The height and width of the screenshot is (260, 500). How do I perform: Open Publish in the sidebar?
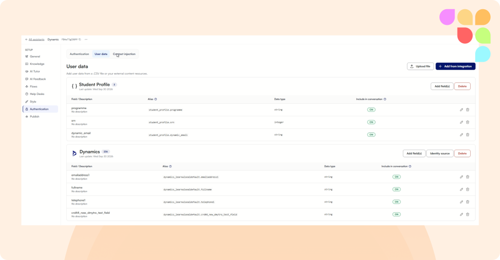[x=35, y=117]
